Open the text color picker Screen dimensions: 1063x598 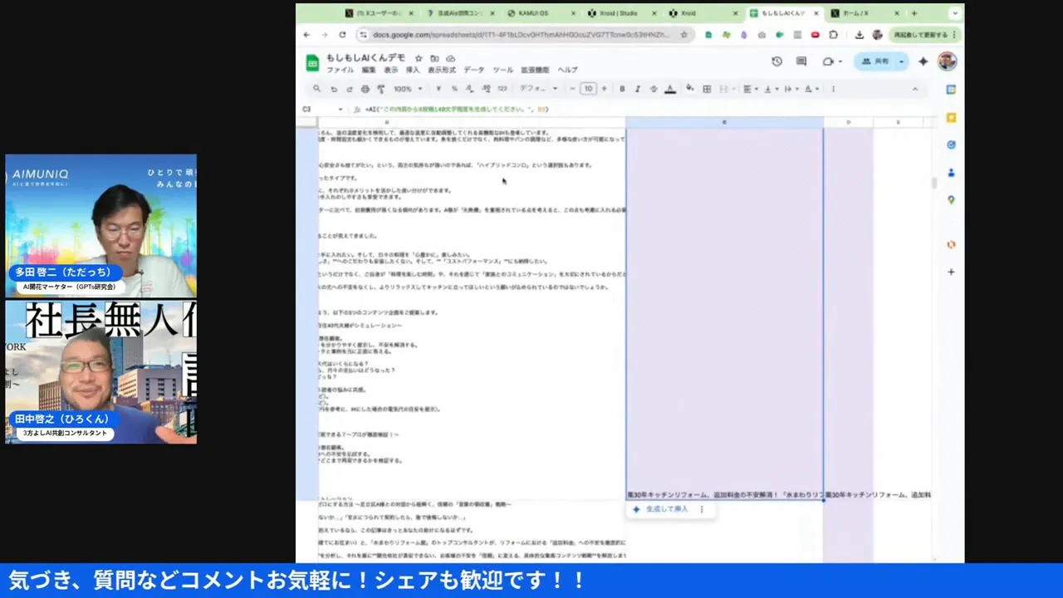pyautogui.click(x=669, y=89)
